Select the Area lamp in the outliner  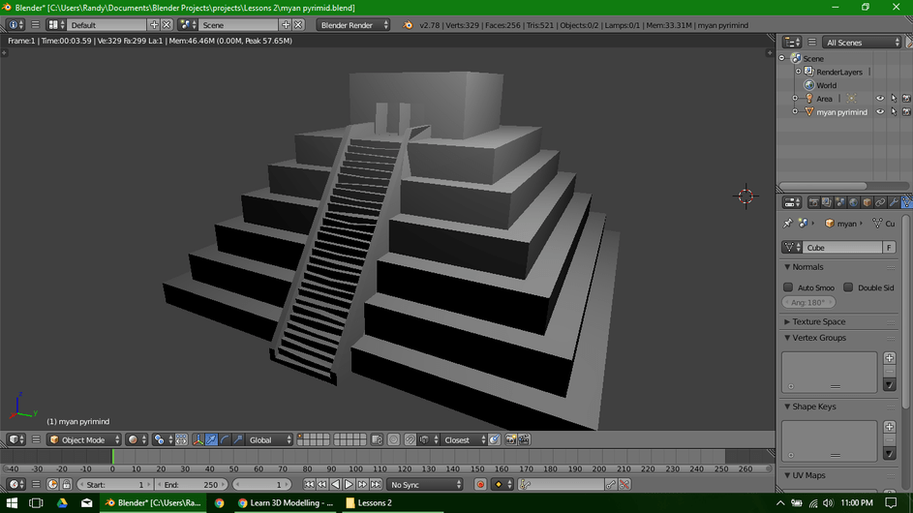[x=824, y=99]
